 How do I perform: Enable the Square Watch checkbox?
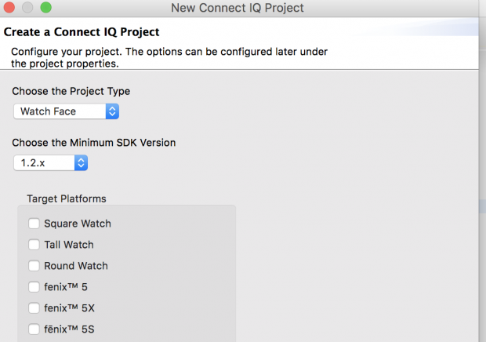[x=34, y=224]
